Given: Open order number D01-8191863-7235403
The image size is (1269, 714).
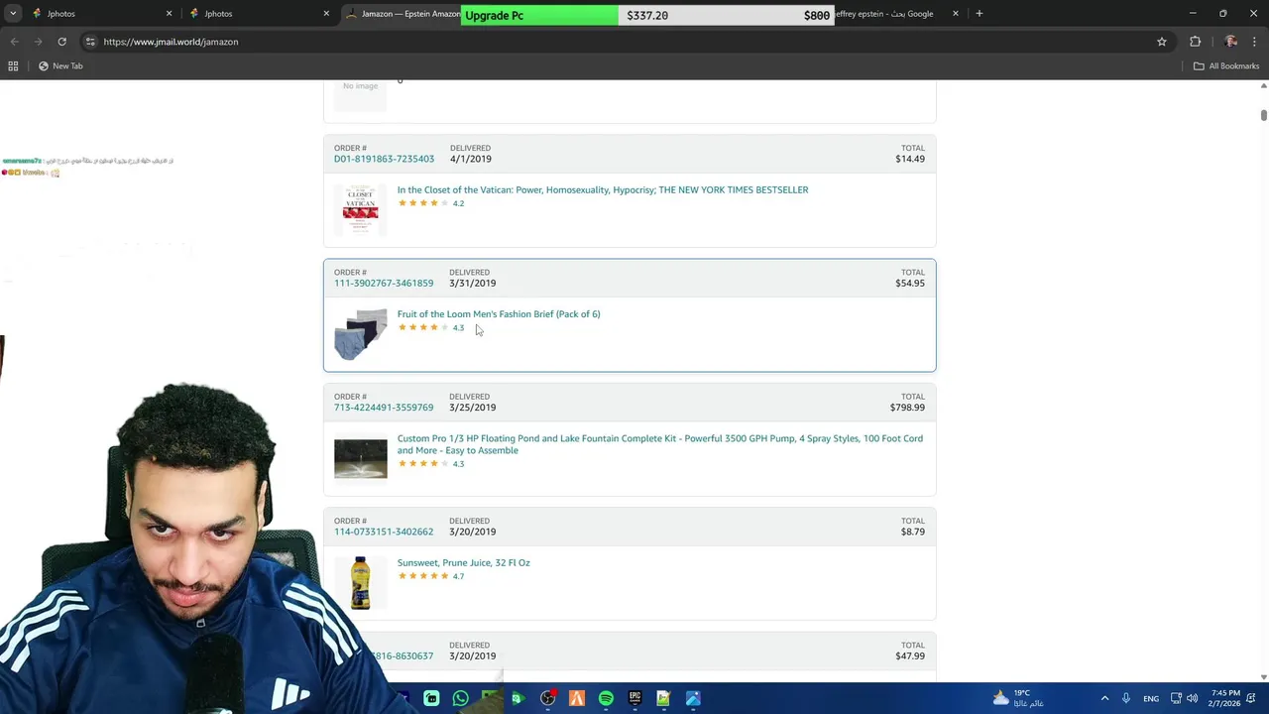Looking at the screenshot, I should pos(384,159).
